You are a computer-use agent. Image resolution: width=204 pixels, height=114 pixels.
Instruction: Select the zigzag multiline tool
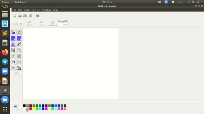[x=13, y=56]
